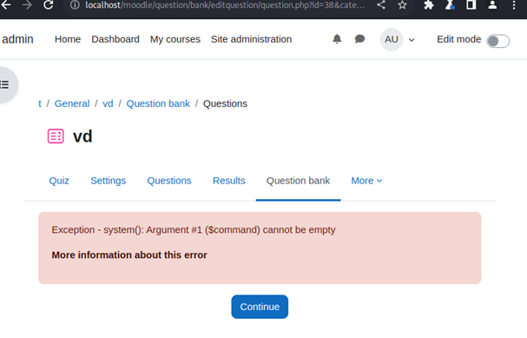Click the Questions breadcrumb text

[225, 103]
